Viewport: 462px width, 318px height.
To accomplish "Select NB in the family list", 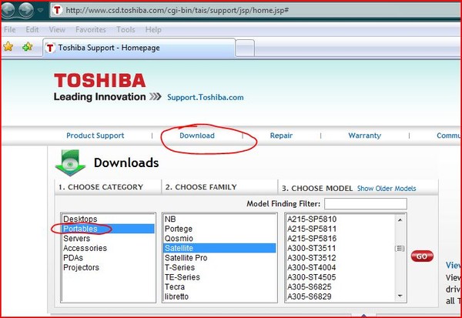I will click(x=219, y=219).
